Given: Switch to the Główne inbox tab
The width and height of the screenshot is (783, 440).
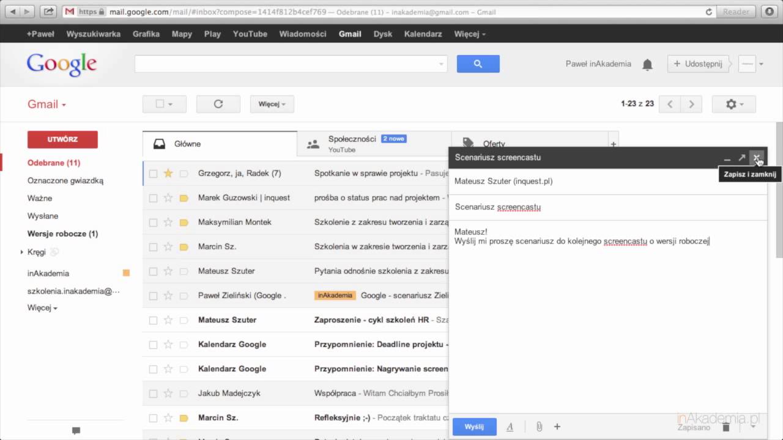Looking at the screenshot, I should pyautogui.click(x=220, y=144).
